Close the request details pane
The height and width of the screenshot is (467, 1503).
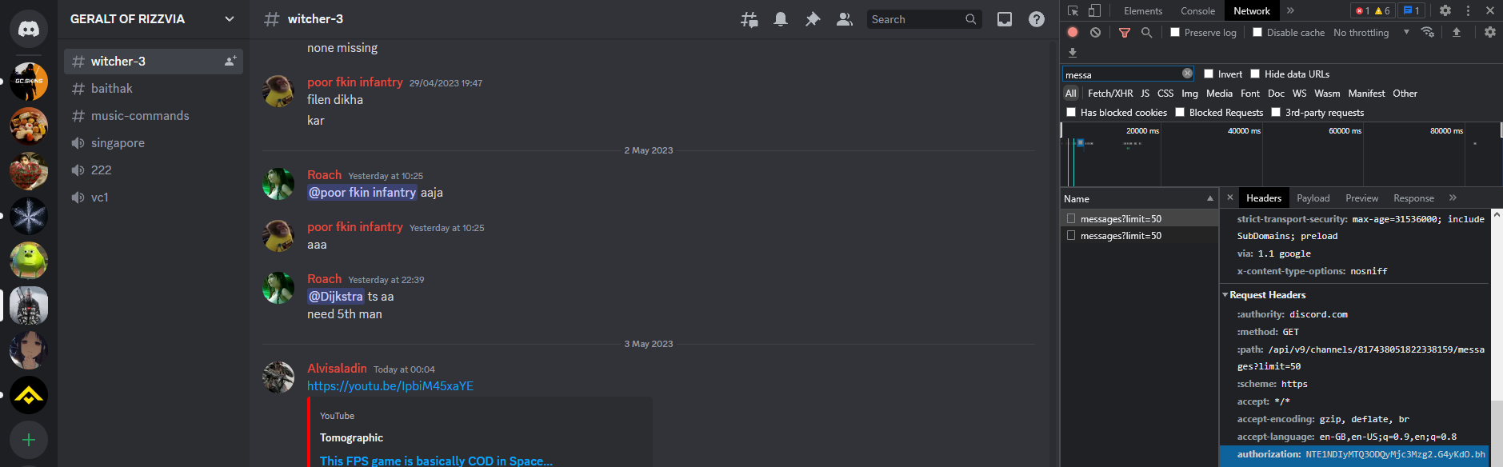click(1230, 198)
